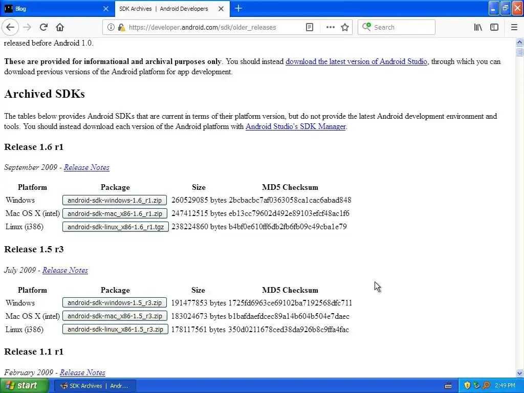Screen dimensions: 524x393
Task: Open the Library icon
Action: (x=478, y=28)
